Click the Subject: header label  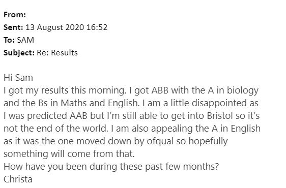[19, 53]
